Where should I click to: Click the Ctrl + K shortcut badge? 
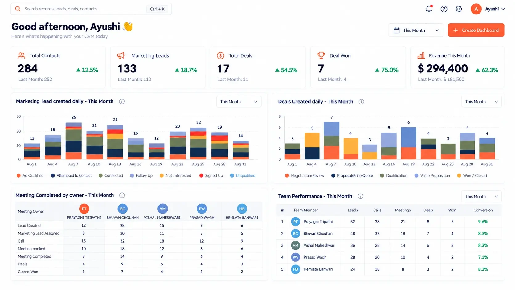click(157, 9)
